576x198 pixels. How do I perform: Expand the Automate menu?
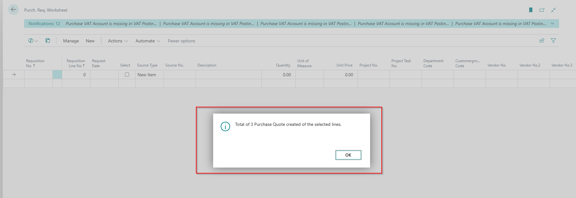[148, 41]
